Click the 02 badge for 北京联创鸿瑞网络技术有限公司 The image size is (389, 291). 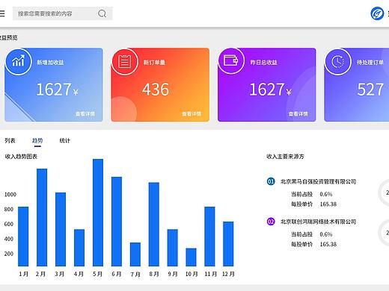point(271,222)
